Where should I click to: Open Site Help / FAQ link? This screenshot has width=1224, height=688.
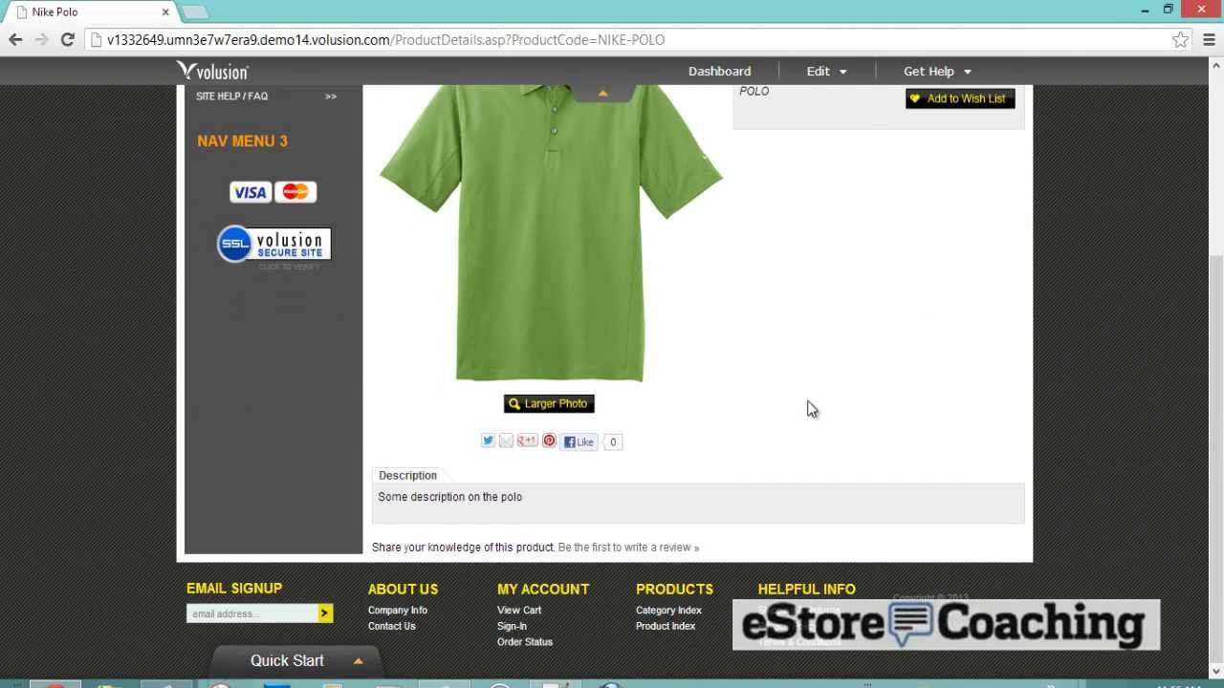pyautogui.click(x=231, y=96)
